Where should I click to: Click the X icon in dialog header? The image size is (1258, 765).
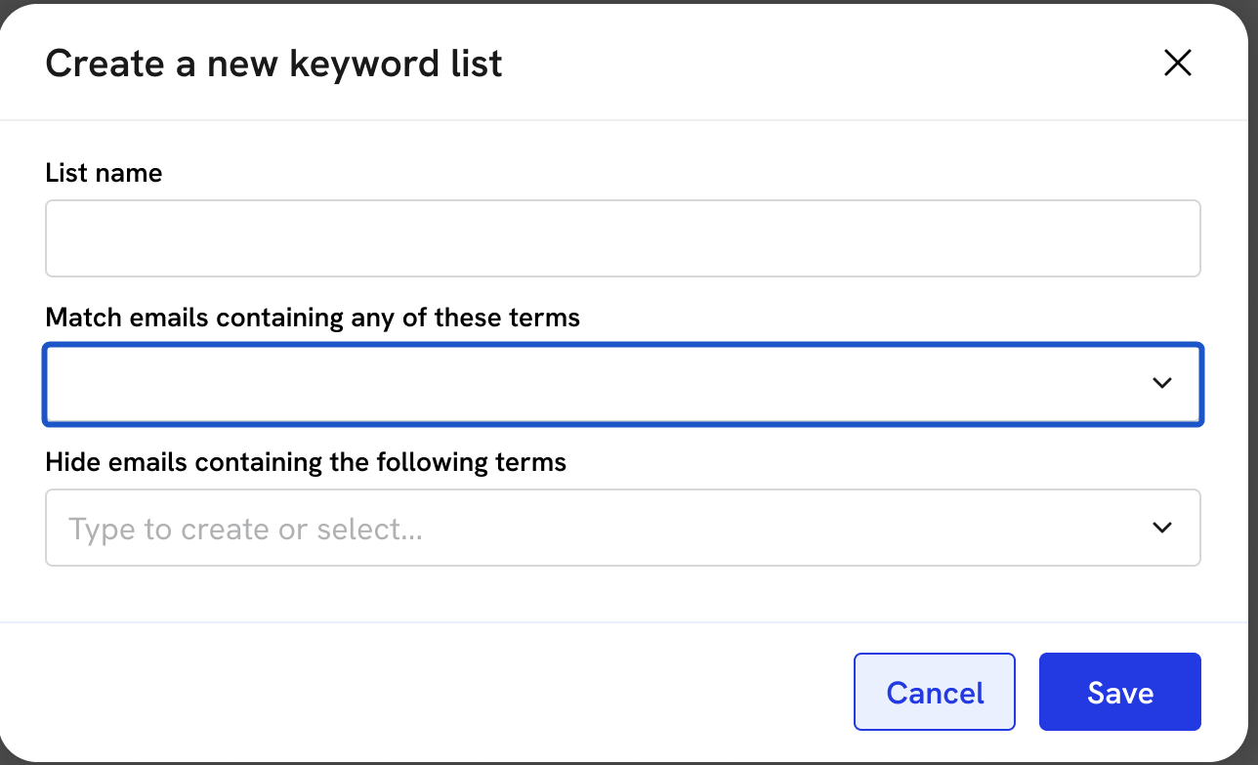coord(1177,64)
